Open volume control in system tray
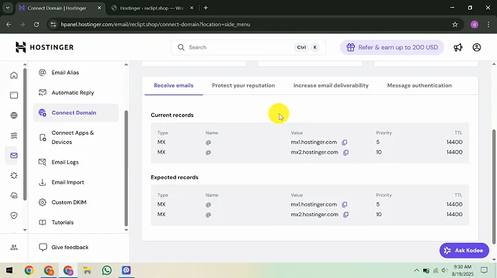The height and width of the screenshot is (278, 497). coord(445,270)
